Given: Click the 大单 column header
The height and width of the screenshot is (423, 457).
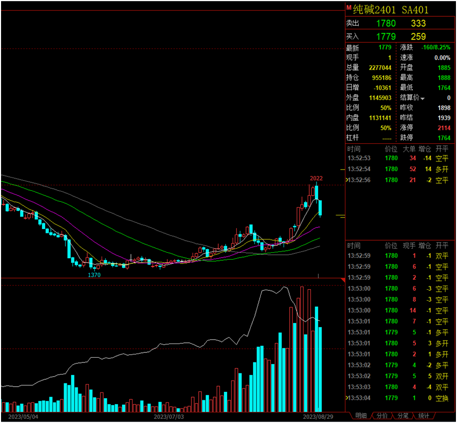Looking at the screenshot, I should [x=409, y=149].
